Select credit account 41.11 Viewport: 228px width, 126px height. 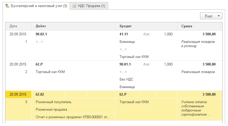pos(124,34)
